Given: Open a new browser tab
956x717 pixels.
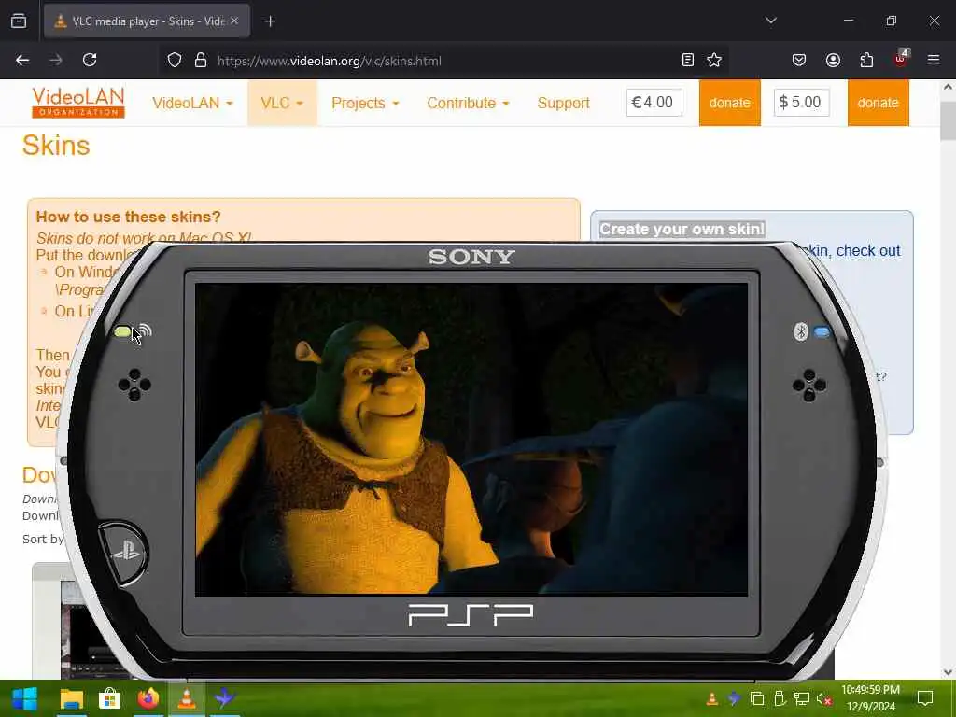Looking at the screenshot, I should 271,21.
